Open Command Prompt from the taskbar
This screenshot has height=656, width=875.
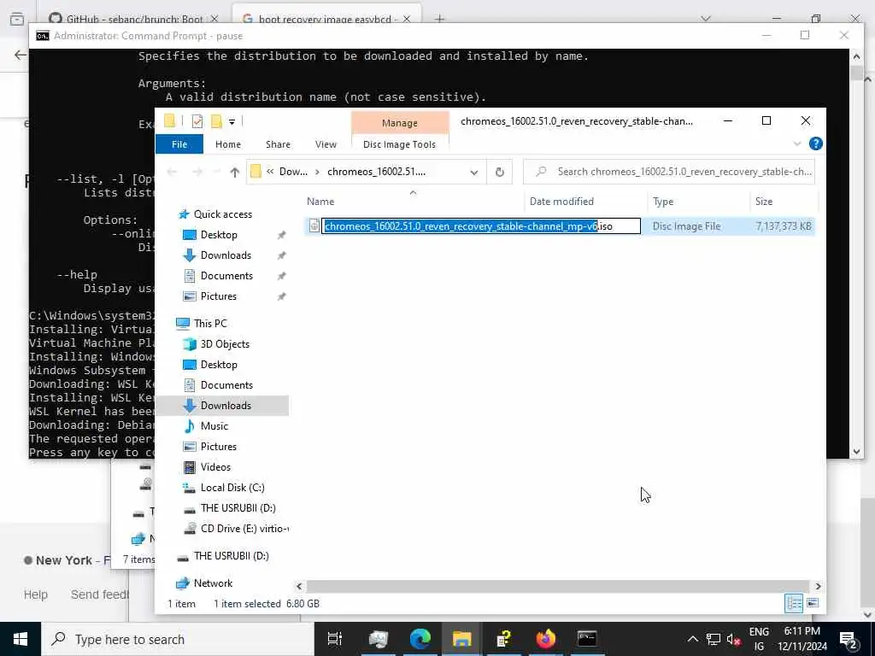point(587,639)
